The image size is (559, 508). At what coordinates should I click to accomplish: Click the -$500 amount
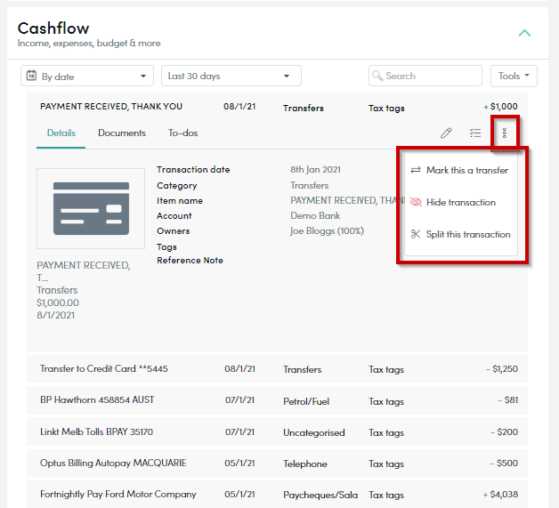(x=504, y=464)
